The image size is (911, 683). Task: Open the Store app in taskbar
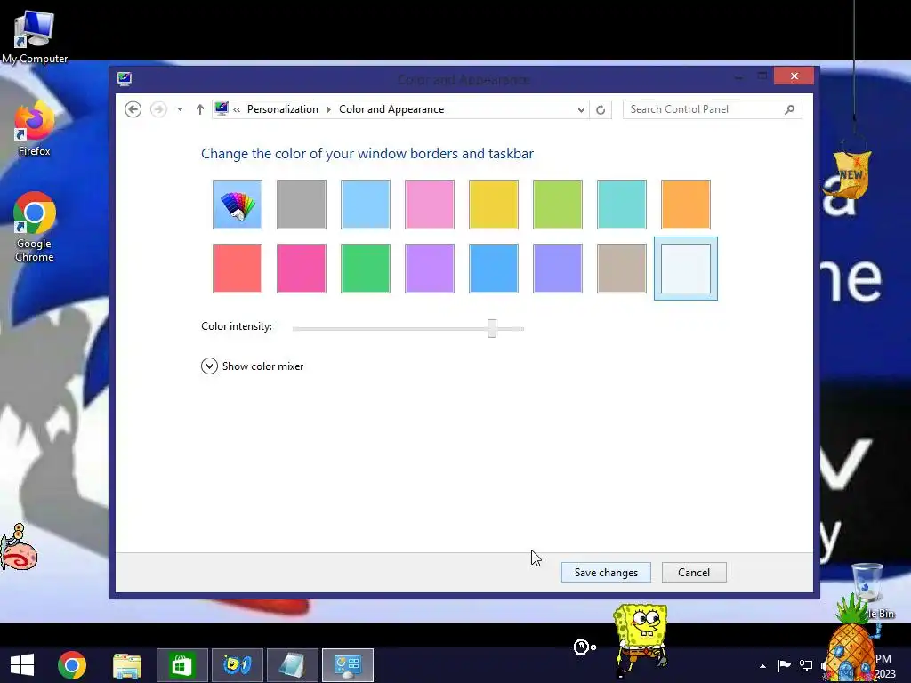[181, 665]
